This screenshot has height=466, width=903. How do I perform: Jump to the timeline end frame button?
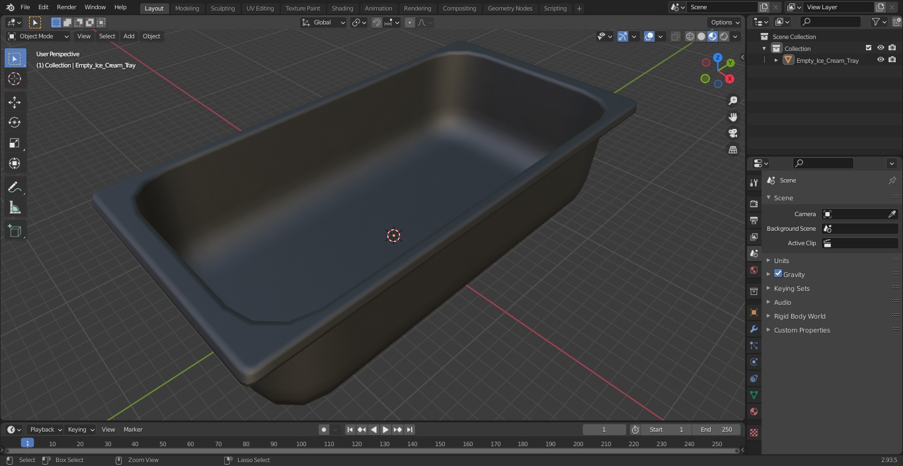tap(409, 430)
